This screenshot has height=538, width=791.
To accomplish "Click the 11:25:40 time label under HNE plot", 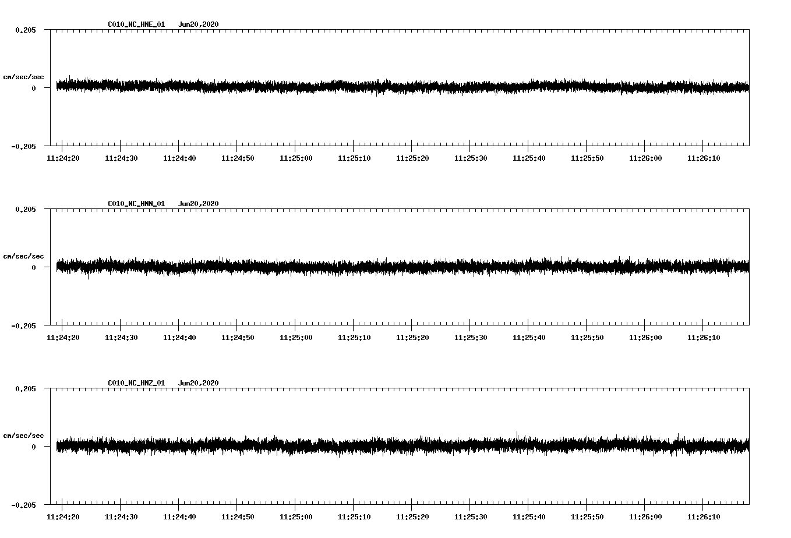I will point(529,158).
